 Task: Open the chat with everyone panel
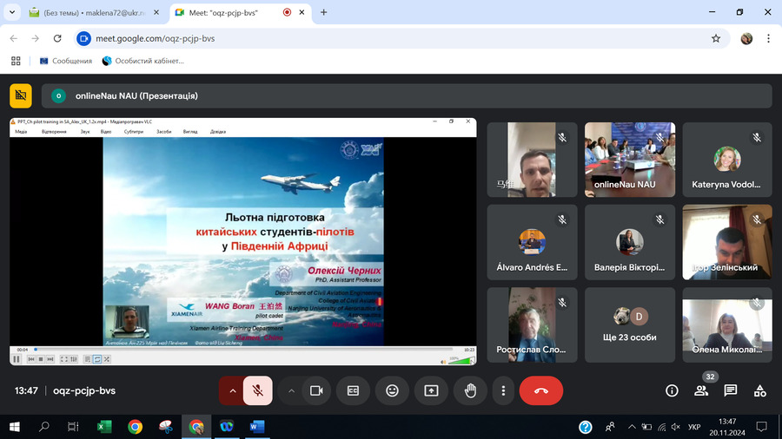pyautogui.click(x=730, y=391)
